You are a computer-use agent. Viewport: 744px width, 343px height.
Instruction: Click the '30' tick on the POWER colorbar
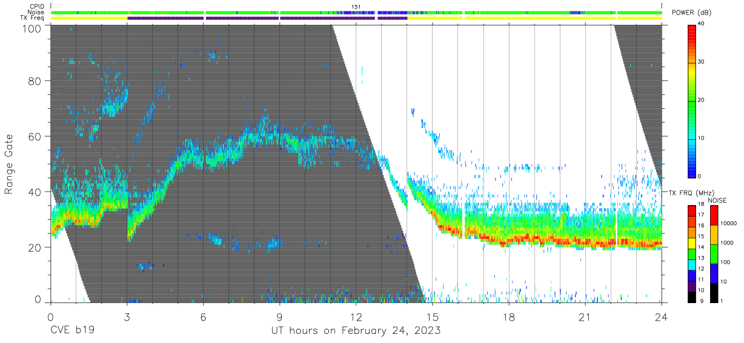coord(702,62)
